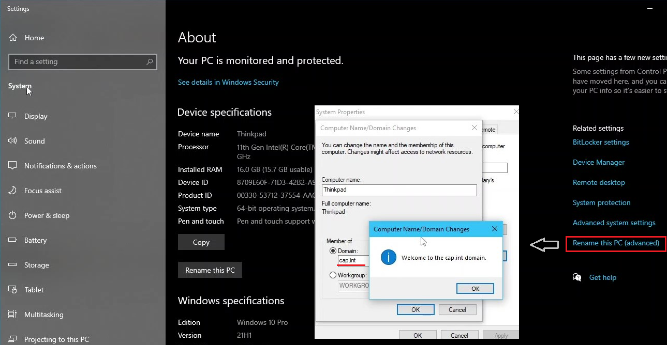Image resolution: width=667 pixels, height=345 pixels.
Task: Click the Get help link
Action: [x=603, y=277]
